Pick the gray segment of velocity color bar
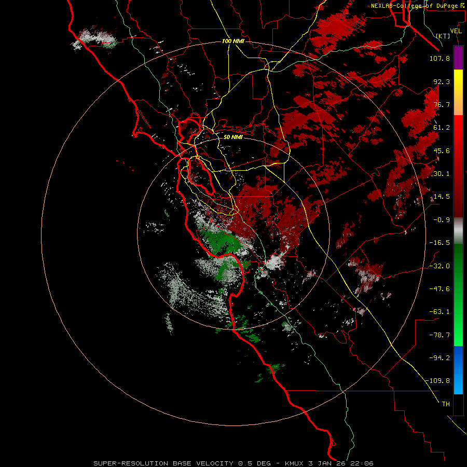 click(458, 230)
